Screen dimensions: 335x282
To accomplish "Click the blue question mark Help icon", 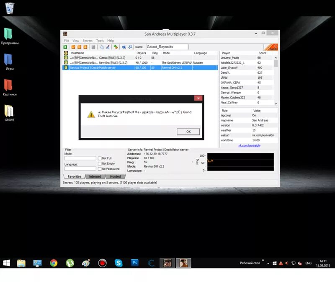I will tap(124, 47).
